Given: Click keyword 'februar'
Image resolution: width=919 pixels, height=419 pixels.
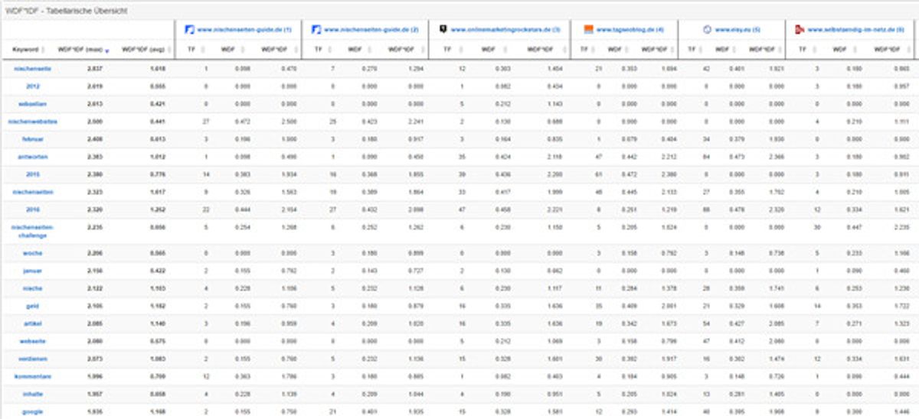Looking at the screenshot, I should point(32,138).
